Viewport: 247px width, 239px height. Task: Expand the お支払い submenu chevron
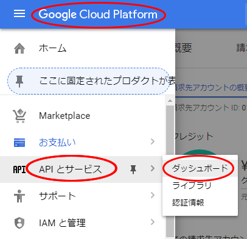pyautogui.click(x=153, y=141)
